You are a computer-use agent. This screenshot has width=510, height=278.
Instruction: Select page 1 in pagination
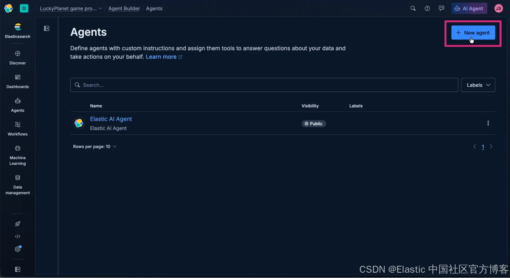(x=483, y=147)
